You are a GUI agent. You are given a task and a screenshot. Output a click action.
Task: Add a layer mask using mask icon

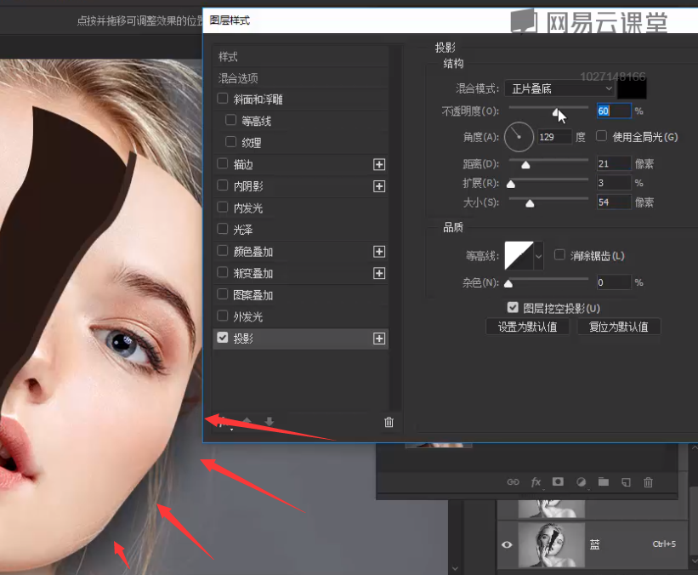(558, 481)
